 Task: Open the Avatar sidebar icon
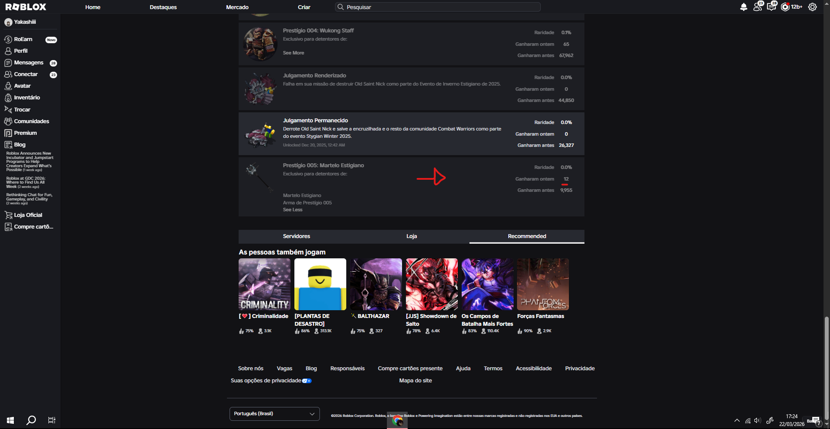(x=8, y=86)
